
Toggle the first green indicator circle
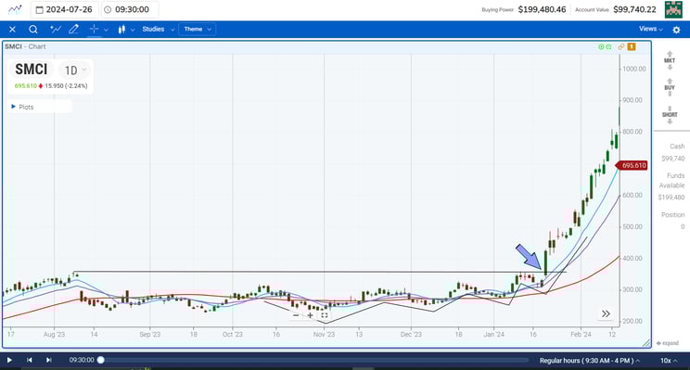(x=601, y=46)
